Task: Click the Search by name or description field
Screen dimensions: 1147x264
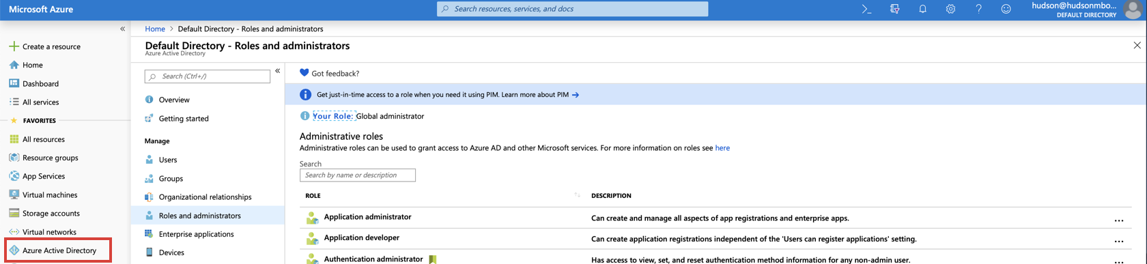Action: 358,175
